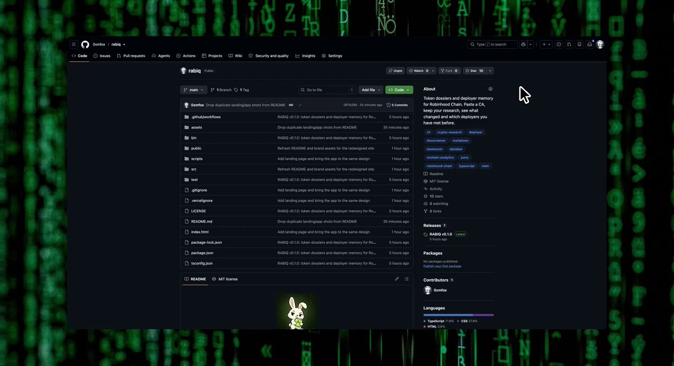This screenshot has height=366, width=674.
Task: Open the README.md file icon
Action: coord(186,221)
